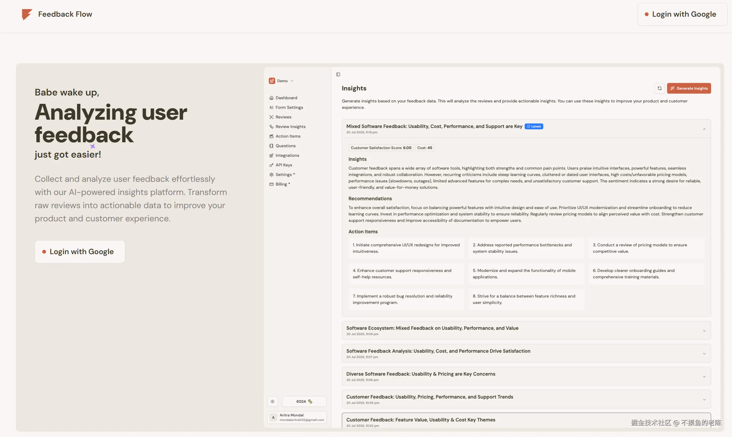
Task: Open Questions in the sidebar
Action: [285, 146]
